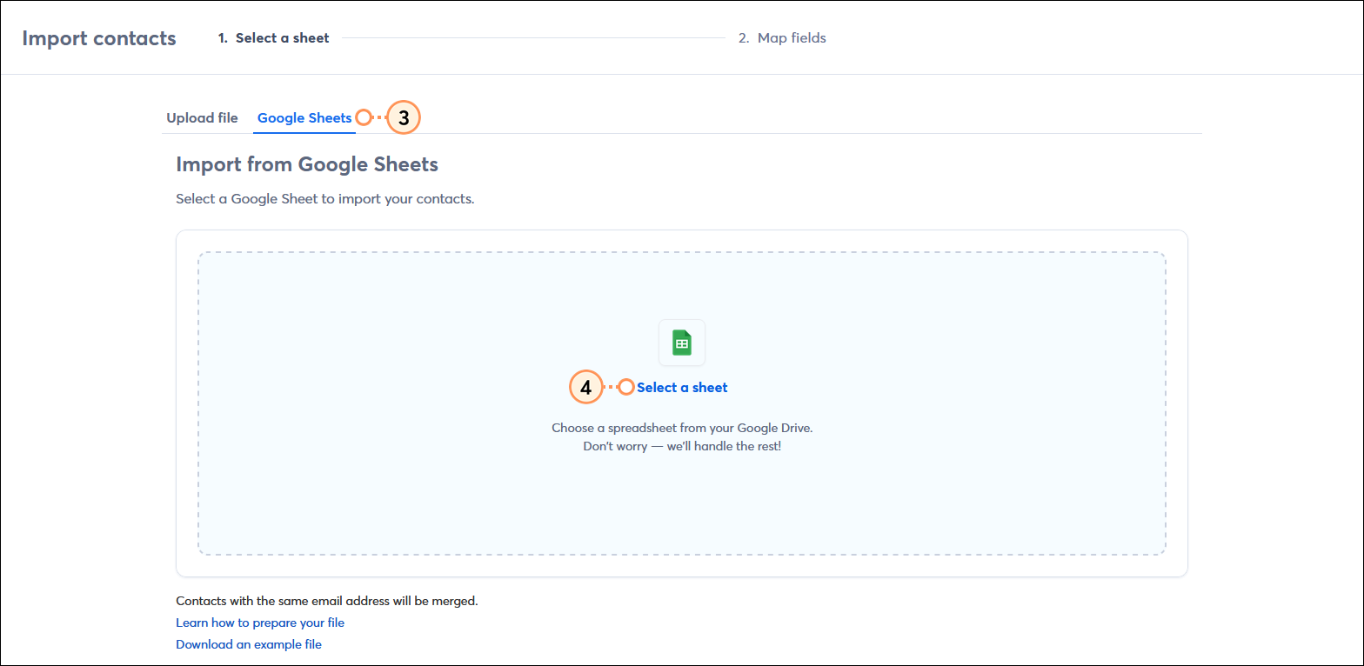Click the Import contacts page title
This screenshot has width=1364, height=666.
(99, 38)
